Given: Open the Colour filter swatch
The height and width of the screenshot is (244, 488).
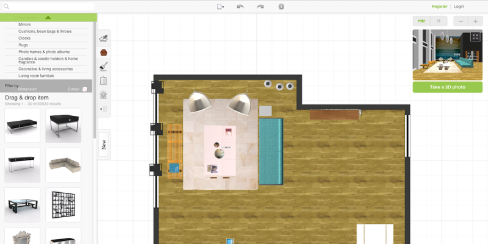Looking at the screenshot, I should 85,89.
